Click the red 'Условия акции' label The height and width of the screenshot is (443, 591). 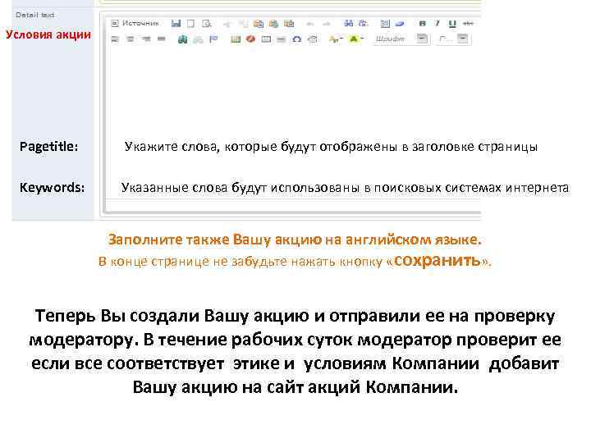coord(48,34)
